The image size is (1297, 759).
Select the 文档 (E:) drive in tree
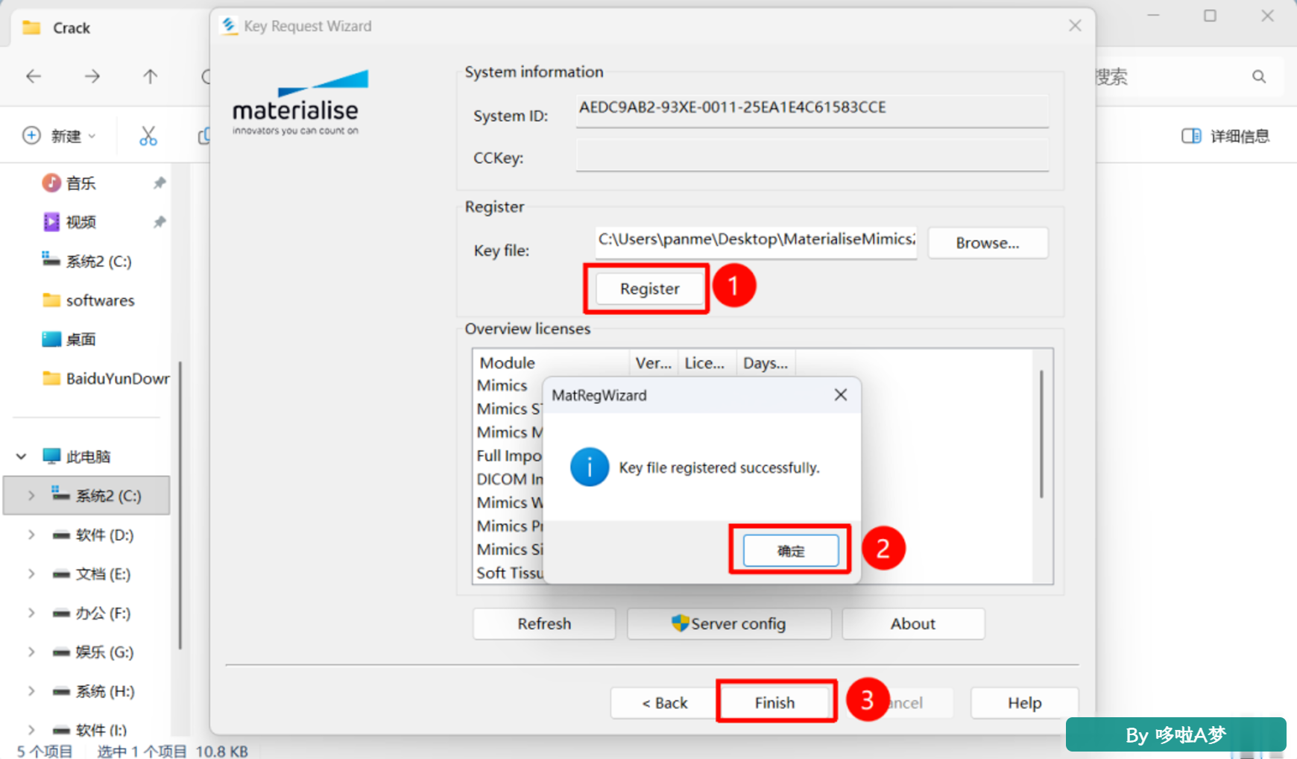pos(91,573)
